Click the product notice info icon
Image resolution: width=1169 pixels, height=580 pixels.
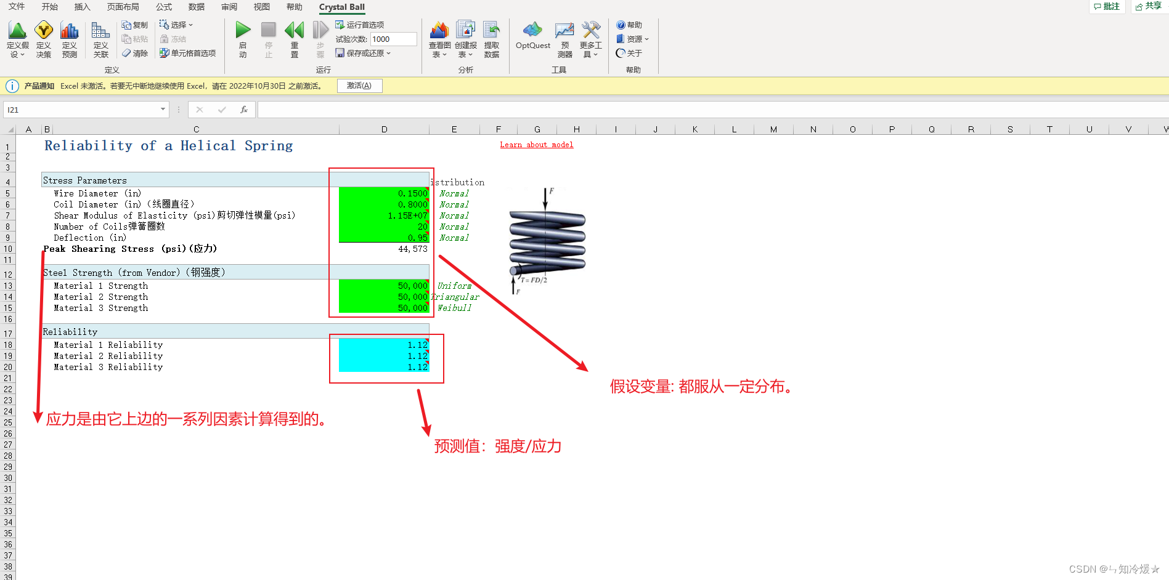pos(12,86)
